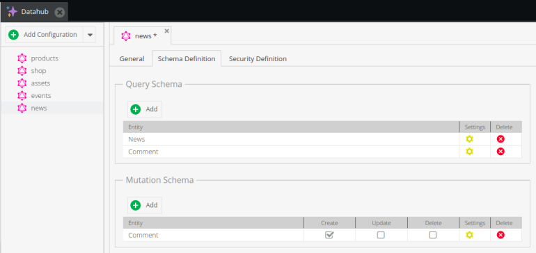Enable the Delete checkbox for Comment
Screen dimensions: 536x253
pyautogui.click(x=433, y=235)
